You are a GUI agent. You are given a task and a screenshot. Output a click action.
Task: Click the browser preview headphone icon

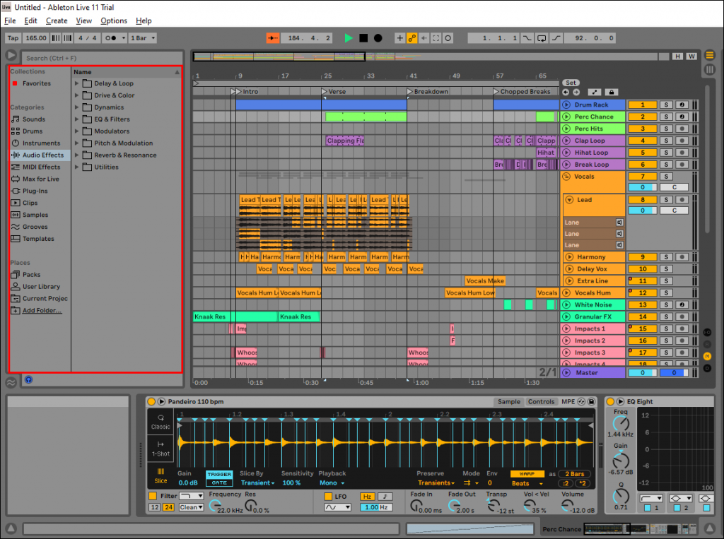(28, 380)
